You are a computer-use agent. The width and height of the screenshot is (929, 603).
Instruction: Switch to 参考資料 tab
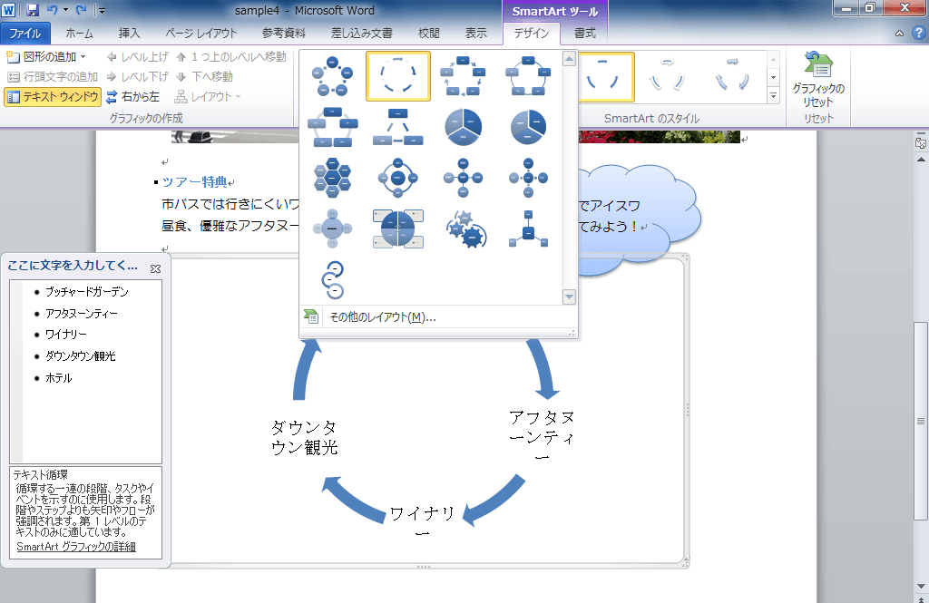coord(284,34)
